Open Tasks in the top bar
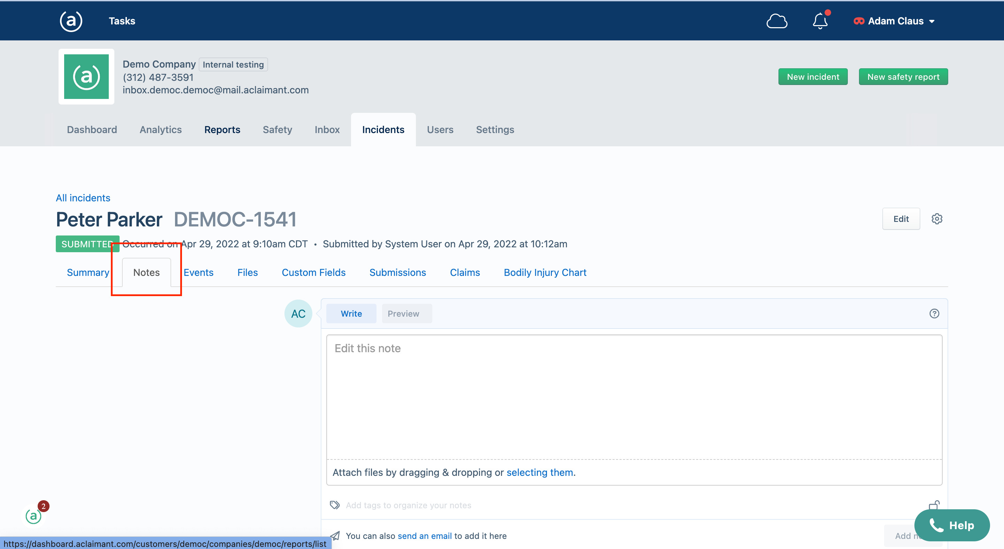1004x549 pixels. click(x=122, y=21)
